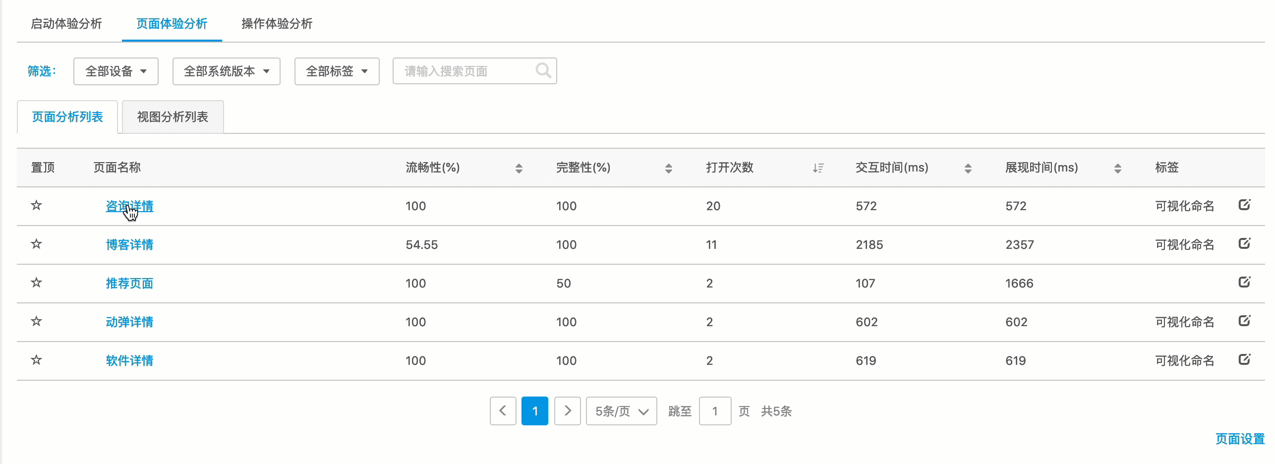Click page number 1 button
The image size is (1275, 464).
pyautogui.click(x=535, y=411)
